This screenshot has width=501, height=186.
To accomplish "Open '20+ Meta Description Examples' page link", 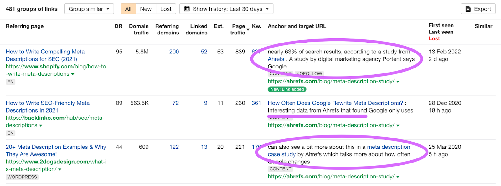I will pos(56,151).
